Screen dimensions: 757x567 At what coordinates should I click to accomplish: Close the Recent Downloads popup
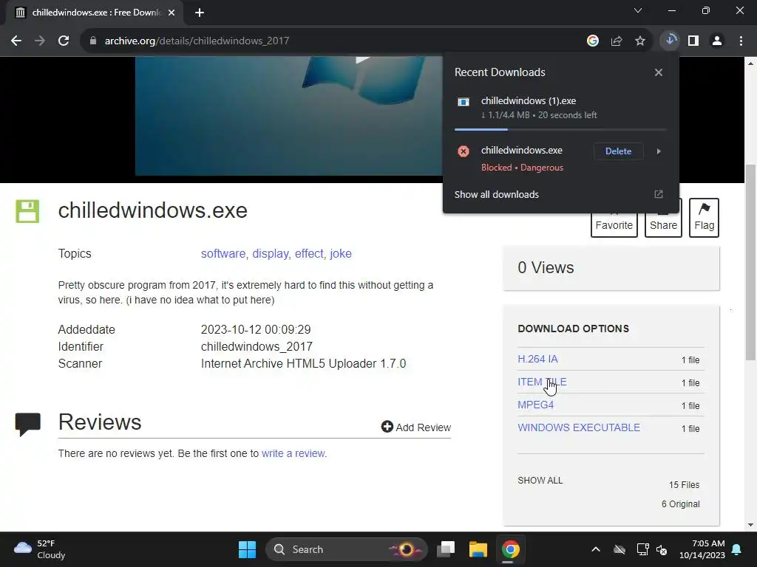point(659,72)
